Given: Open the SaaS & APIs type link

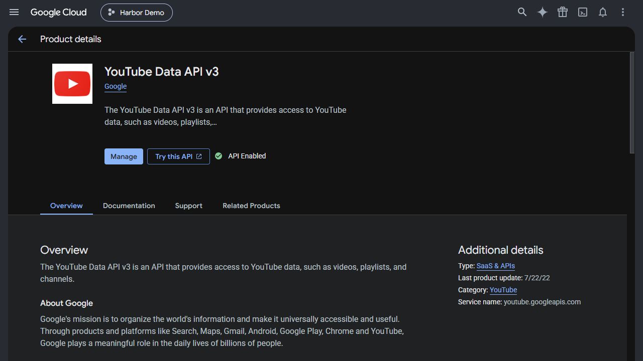Looking at the screenshot, I should 496,266.
